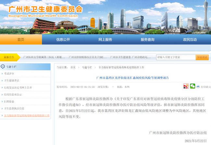Open the 信息公开 navigation tab
This screenshot has height=145, width=211.
pyautogui.click(x=63, y=39)
